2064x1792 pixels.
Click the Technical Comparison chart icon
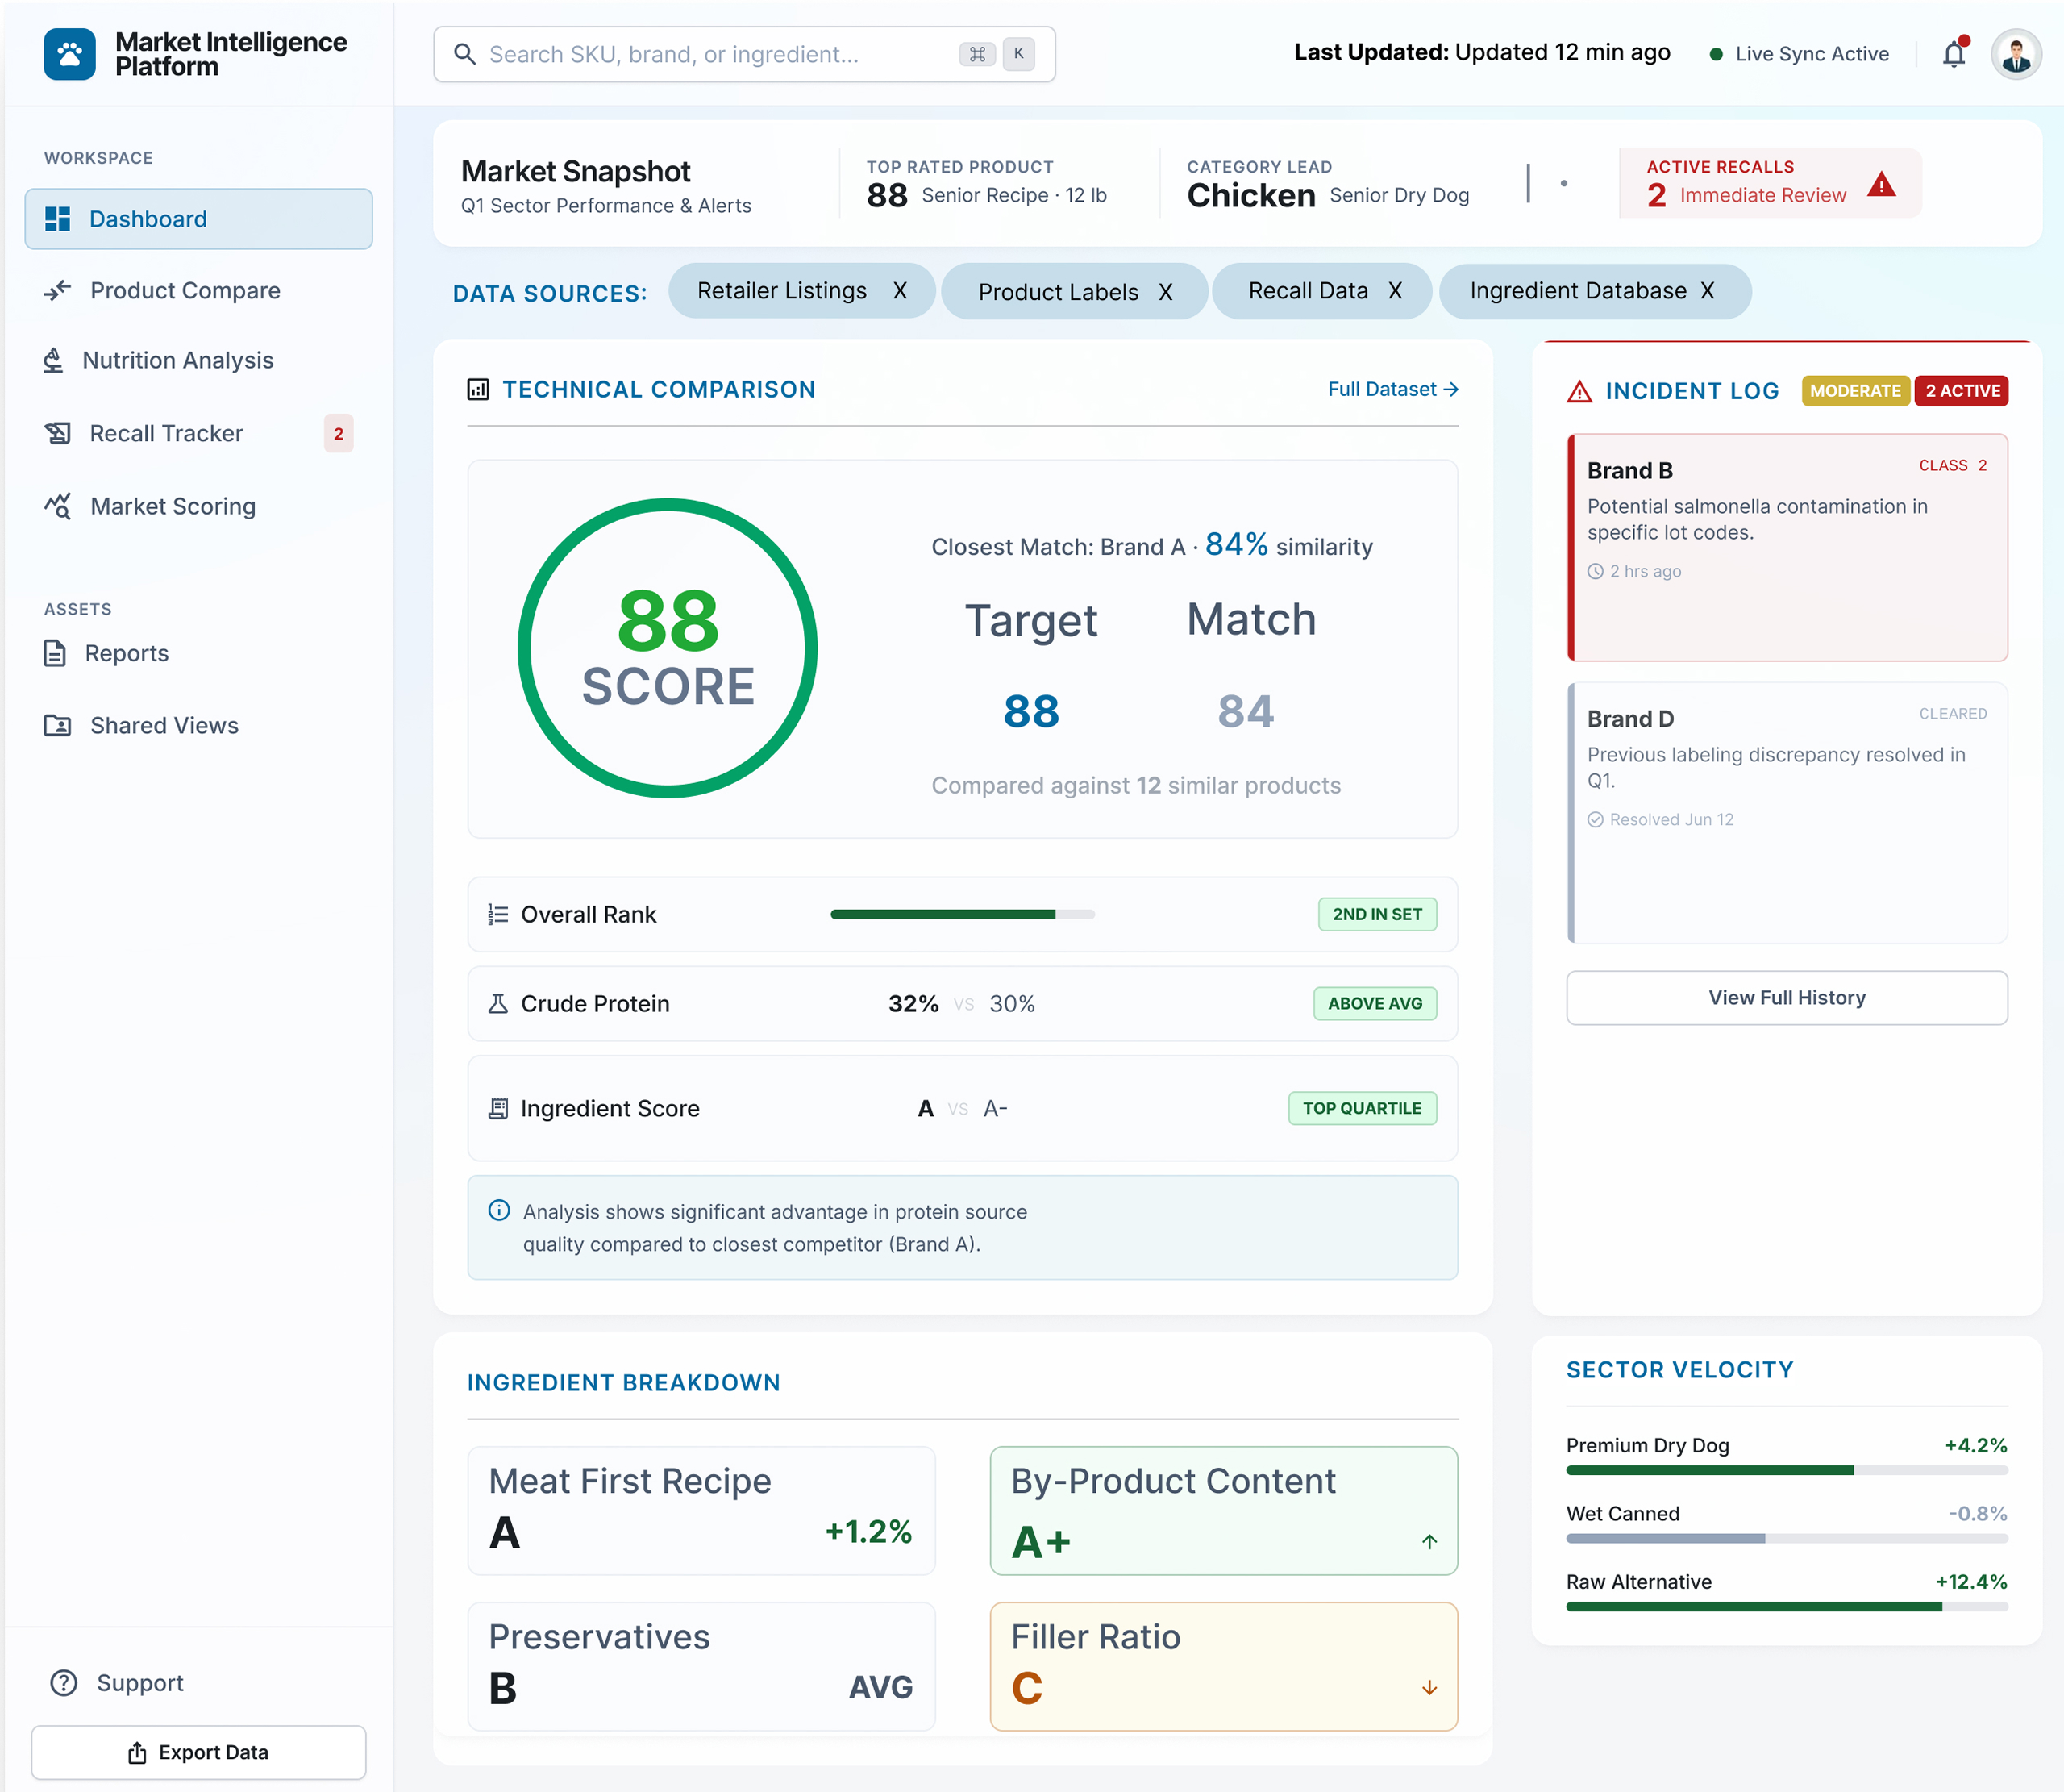point(479,389)
